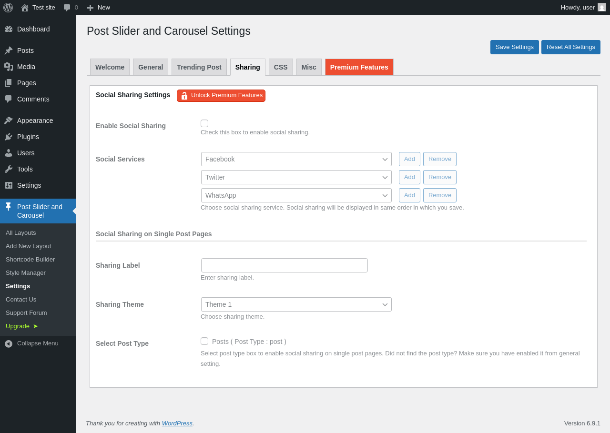
Task: Click the Save Settings button
Action: pos(514,47)
